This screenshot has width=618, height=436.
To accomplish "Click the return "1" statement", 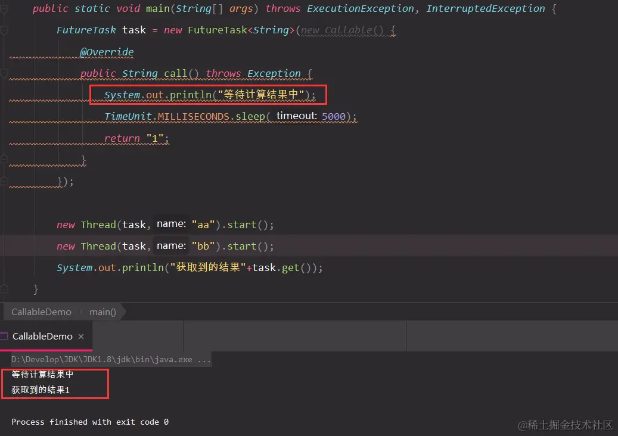I will 136,138.
